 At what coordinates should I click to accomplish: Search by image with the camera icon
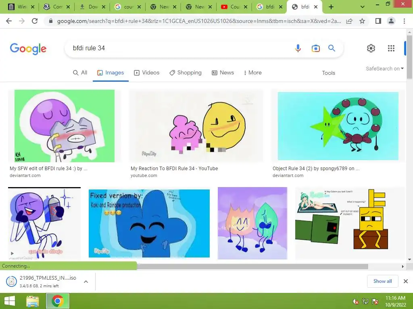[x=315, y=48]
